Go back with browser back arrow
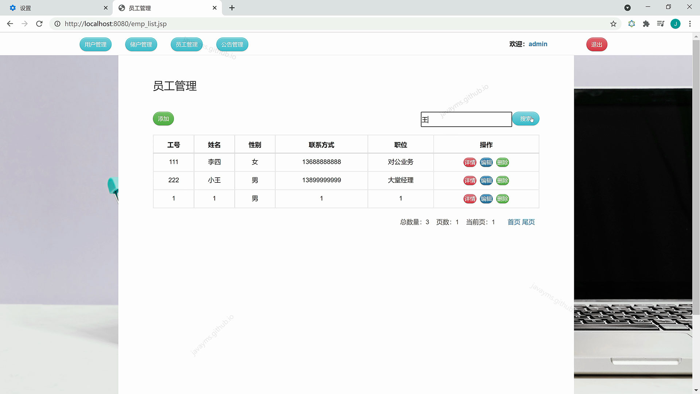 (x=10, y=24)
